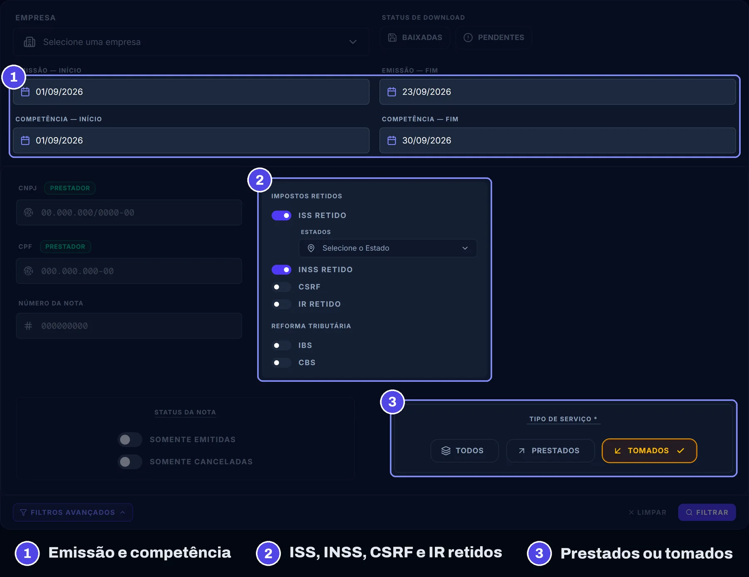Select Tomados service type
This screenshot has height=577, width=749.
(x=649, y=451)
